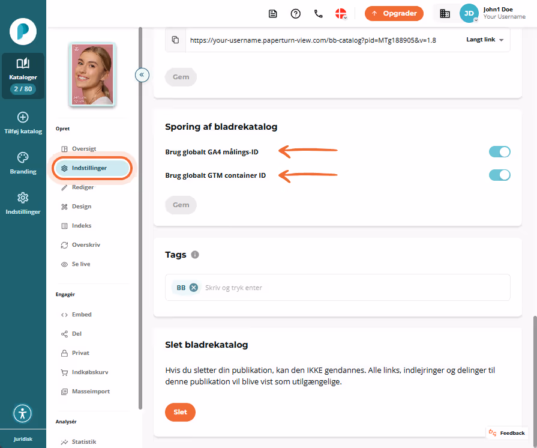537x448 pixels.
Task: Open Juridisk link at sidebar bottom
Action: coord(23,439)
